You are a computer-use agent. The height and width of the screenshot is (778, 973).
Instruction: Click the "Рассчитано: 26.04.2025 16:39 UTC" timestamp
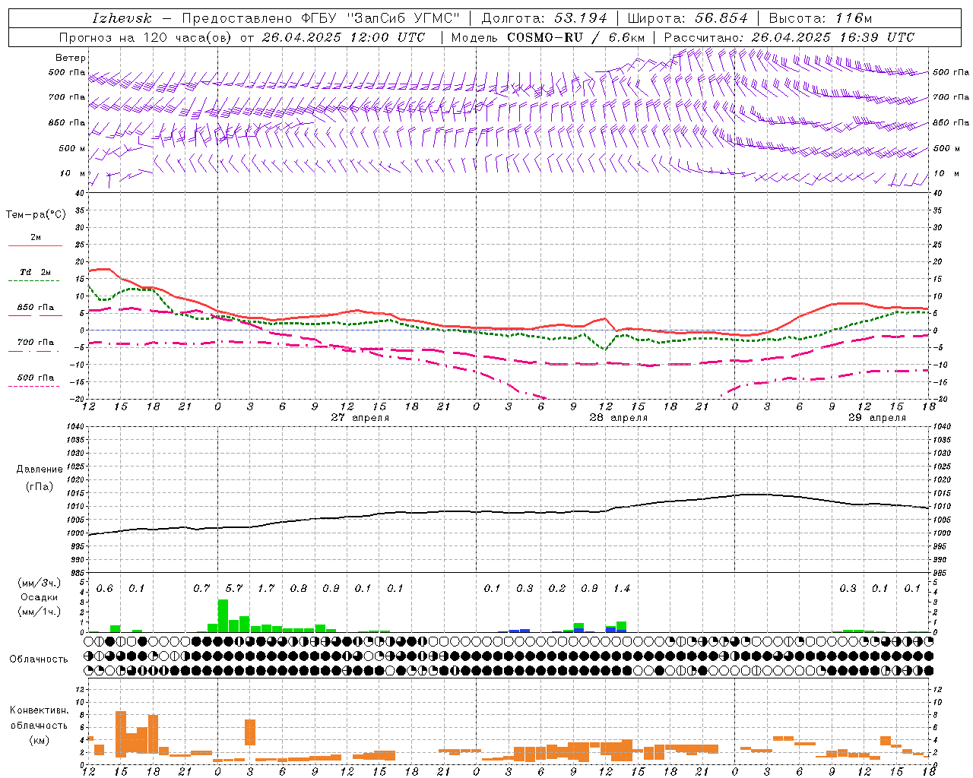(789, 37)
